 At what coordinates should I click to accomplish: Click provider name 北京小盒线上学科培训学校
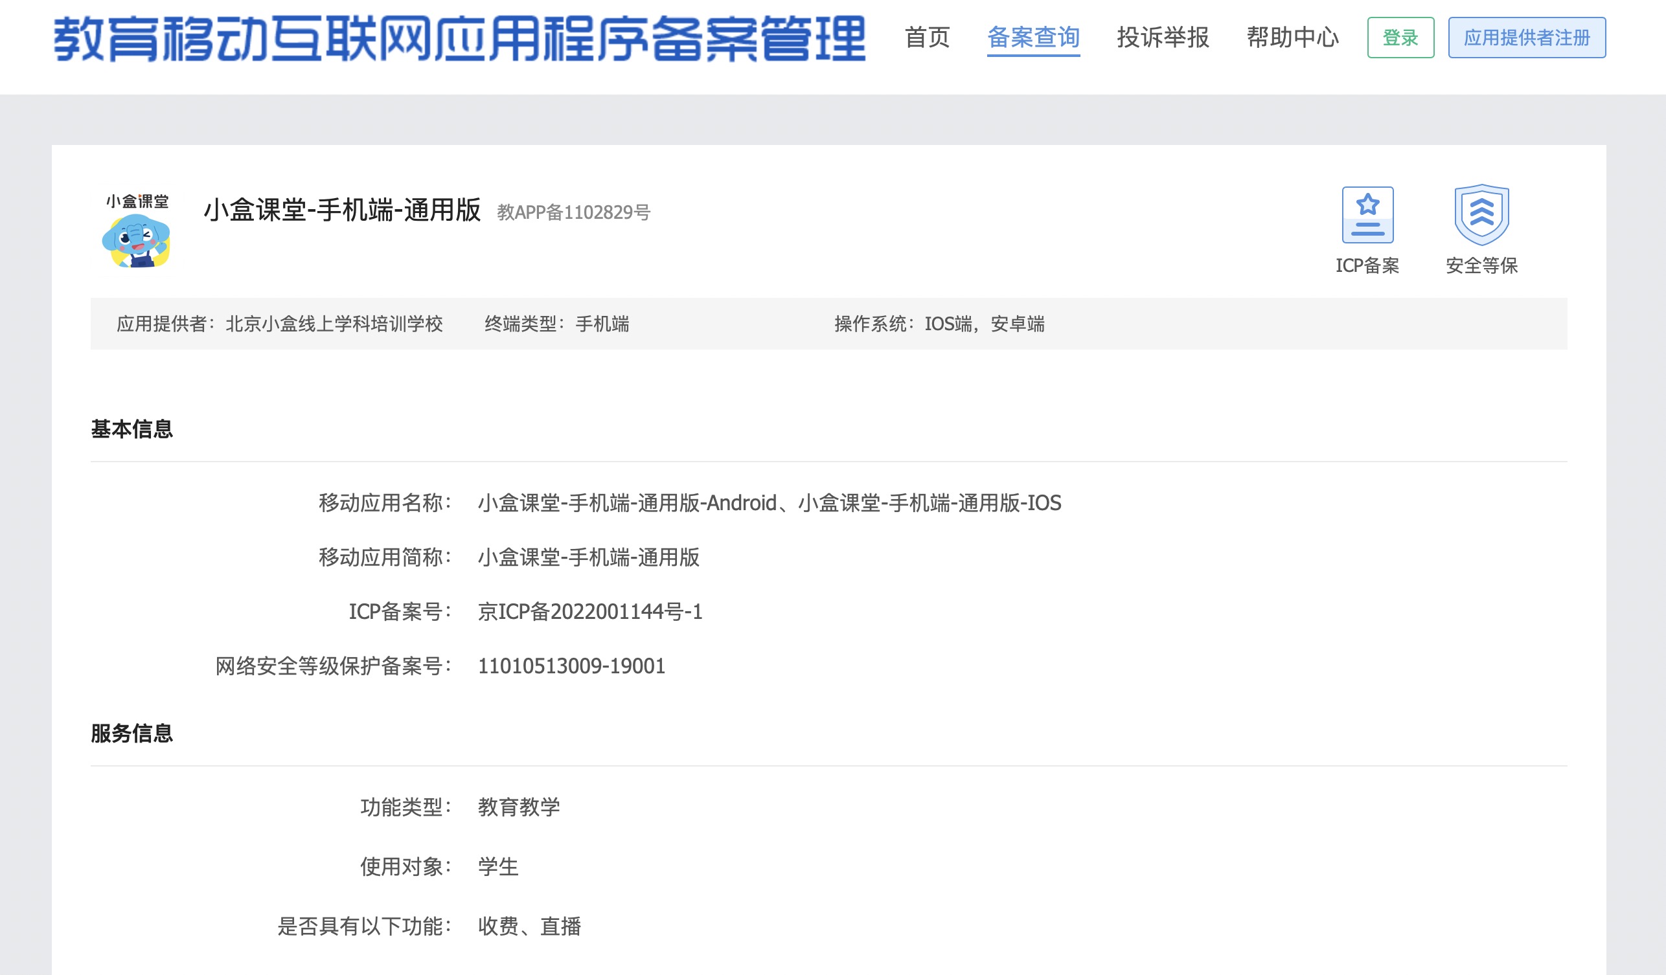point(334,324)
